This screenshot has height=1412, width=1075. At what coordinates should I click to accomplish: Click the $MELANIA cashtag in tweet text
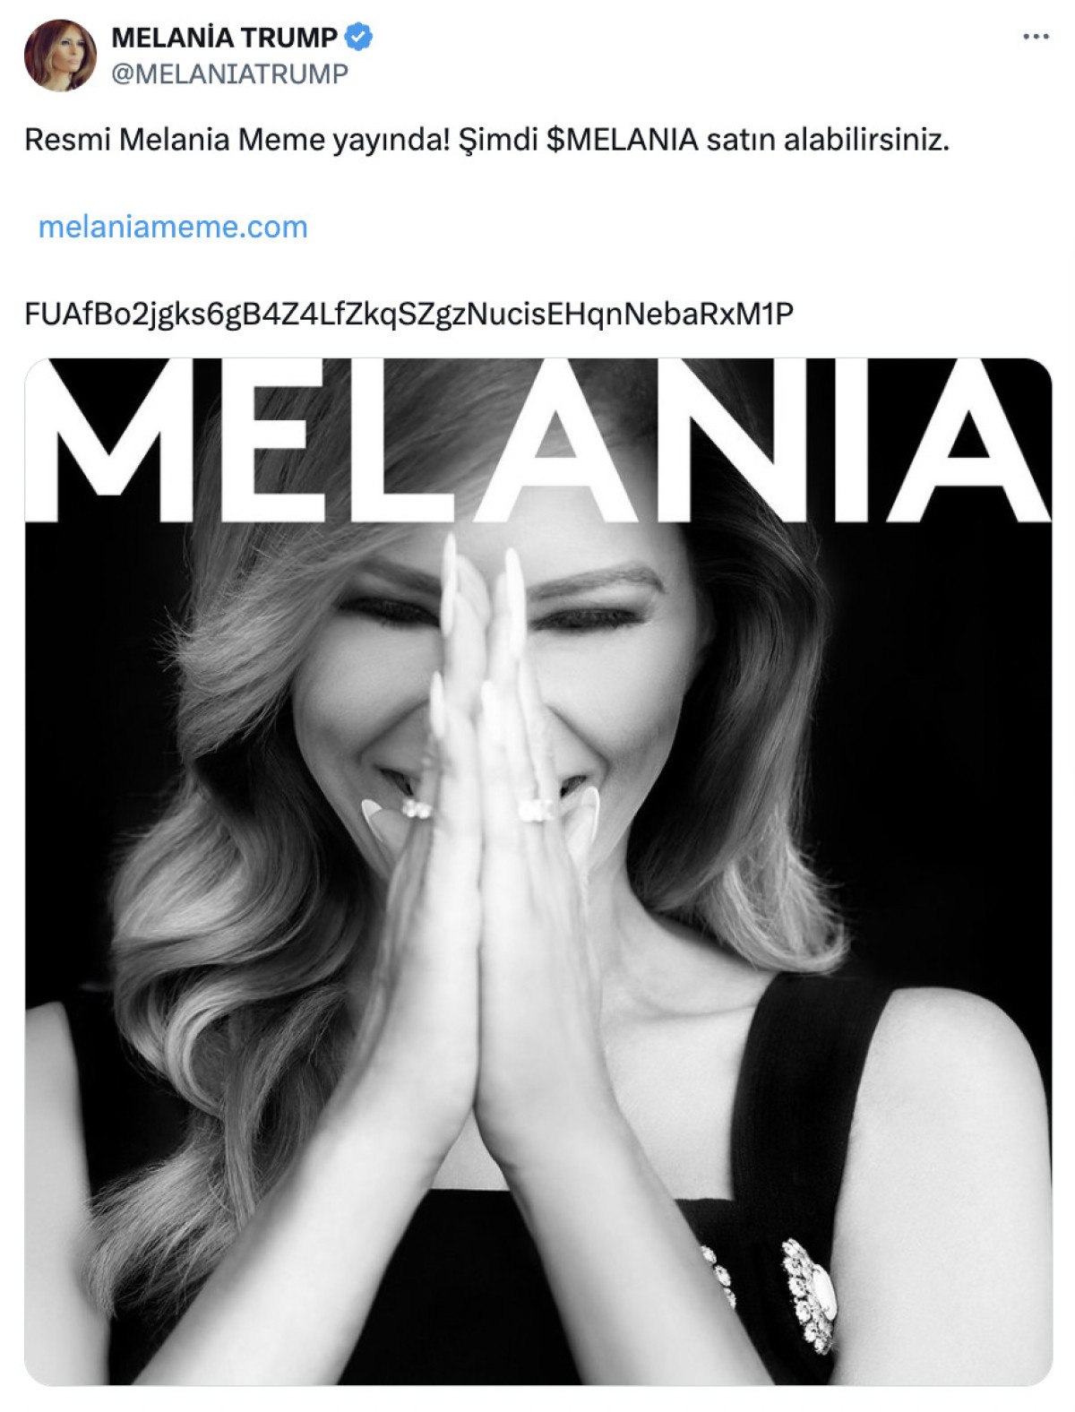[622, 140]
